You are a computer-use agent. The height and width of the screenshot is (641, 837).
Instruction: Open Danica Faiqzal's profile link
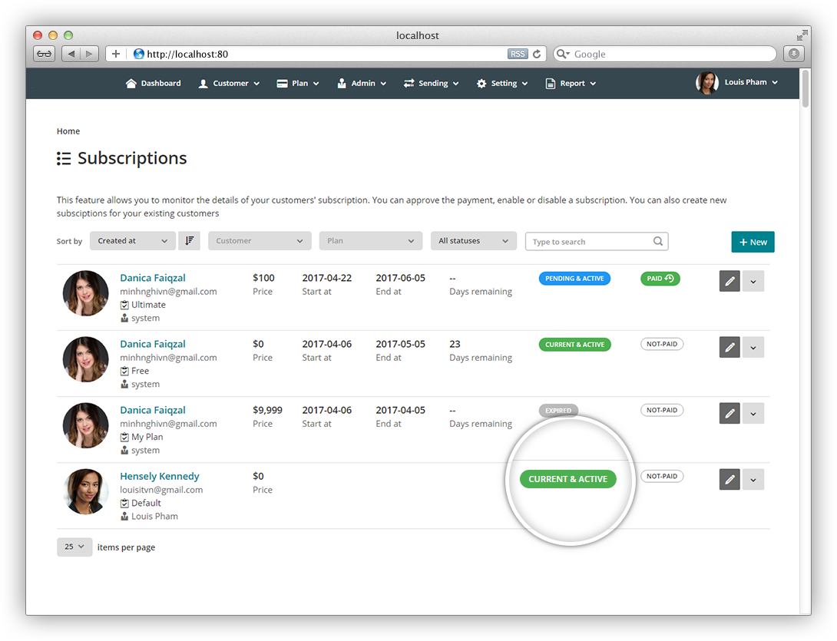click(152, 278)
